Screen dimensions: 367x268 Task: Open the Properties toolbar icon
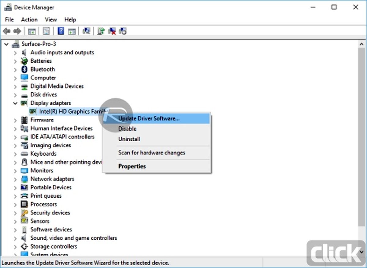pyautogui.click(x=46, y=31)
